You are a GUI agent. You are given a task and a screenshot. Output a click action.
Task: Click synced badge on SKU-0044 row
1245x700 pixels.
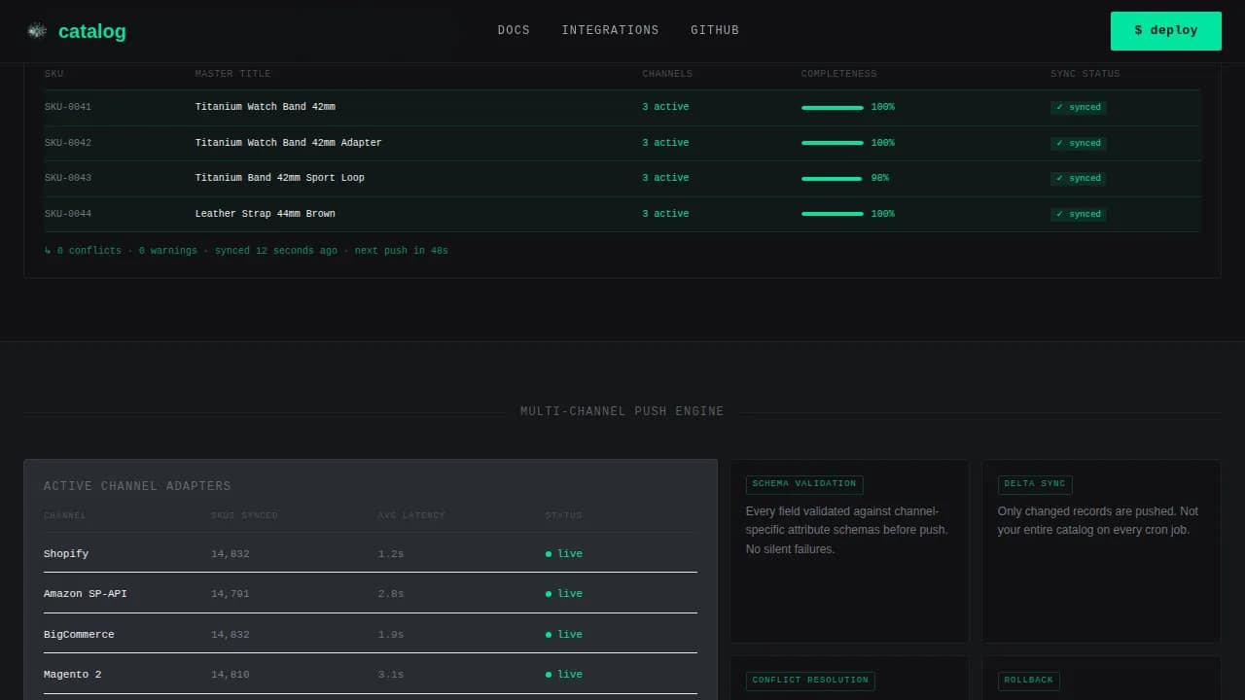pos(1079,214)
